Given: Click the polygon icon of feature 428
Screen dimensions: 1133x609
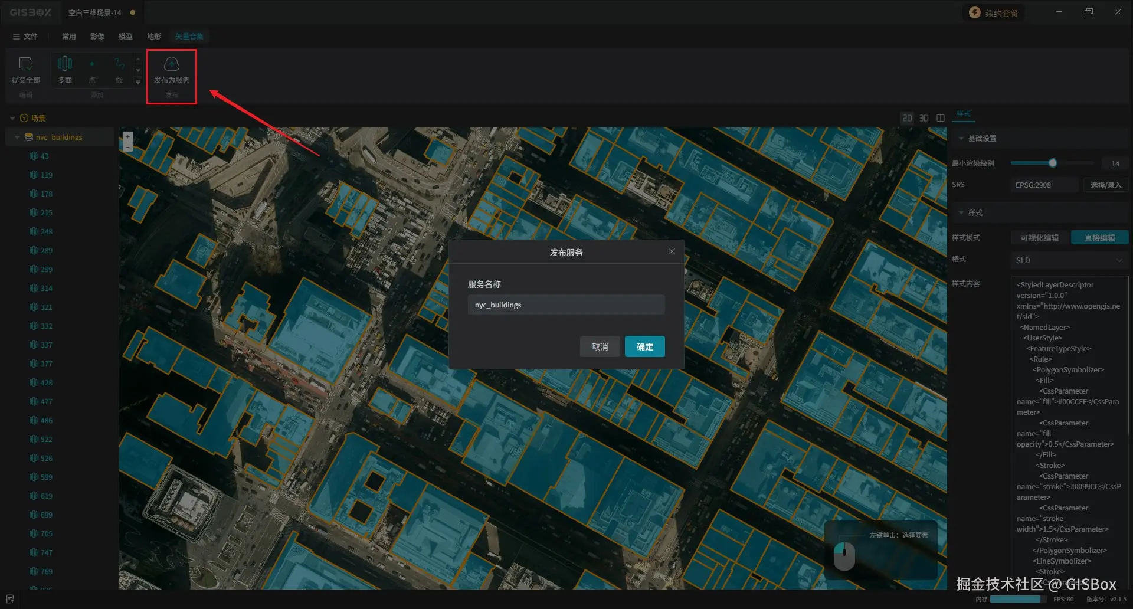Looking at the screenshot, I should (x=34, y=382).
